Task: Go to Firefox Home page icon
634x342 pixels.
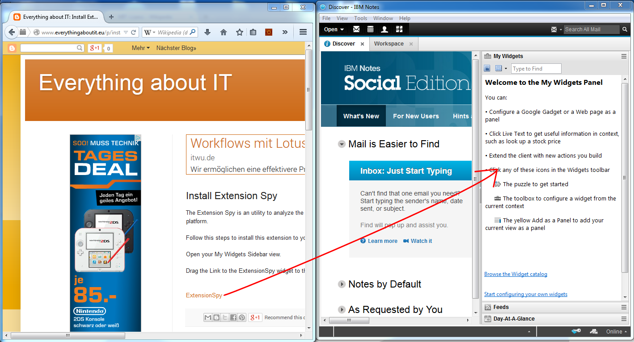Action: point(224,32)
